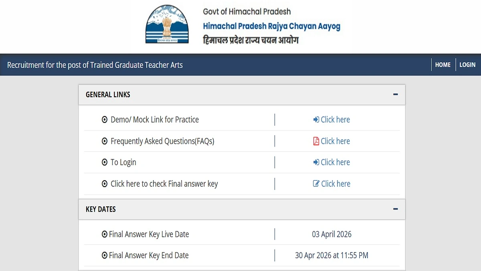
Task: Click the sign-in icon in To Login row
Action: [316, 163]
